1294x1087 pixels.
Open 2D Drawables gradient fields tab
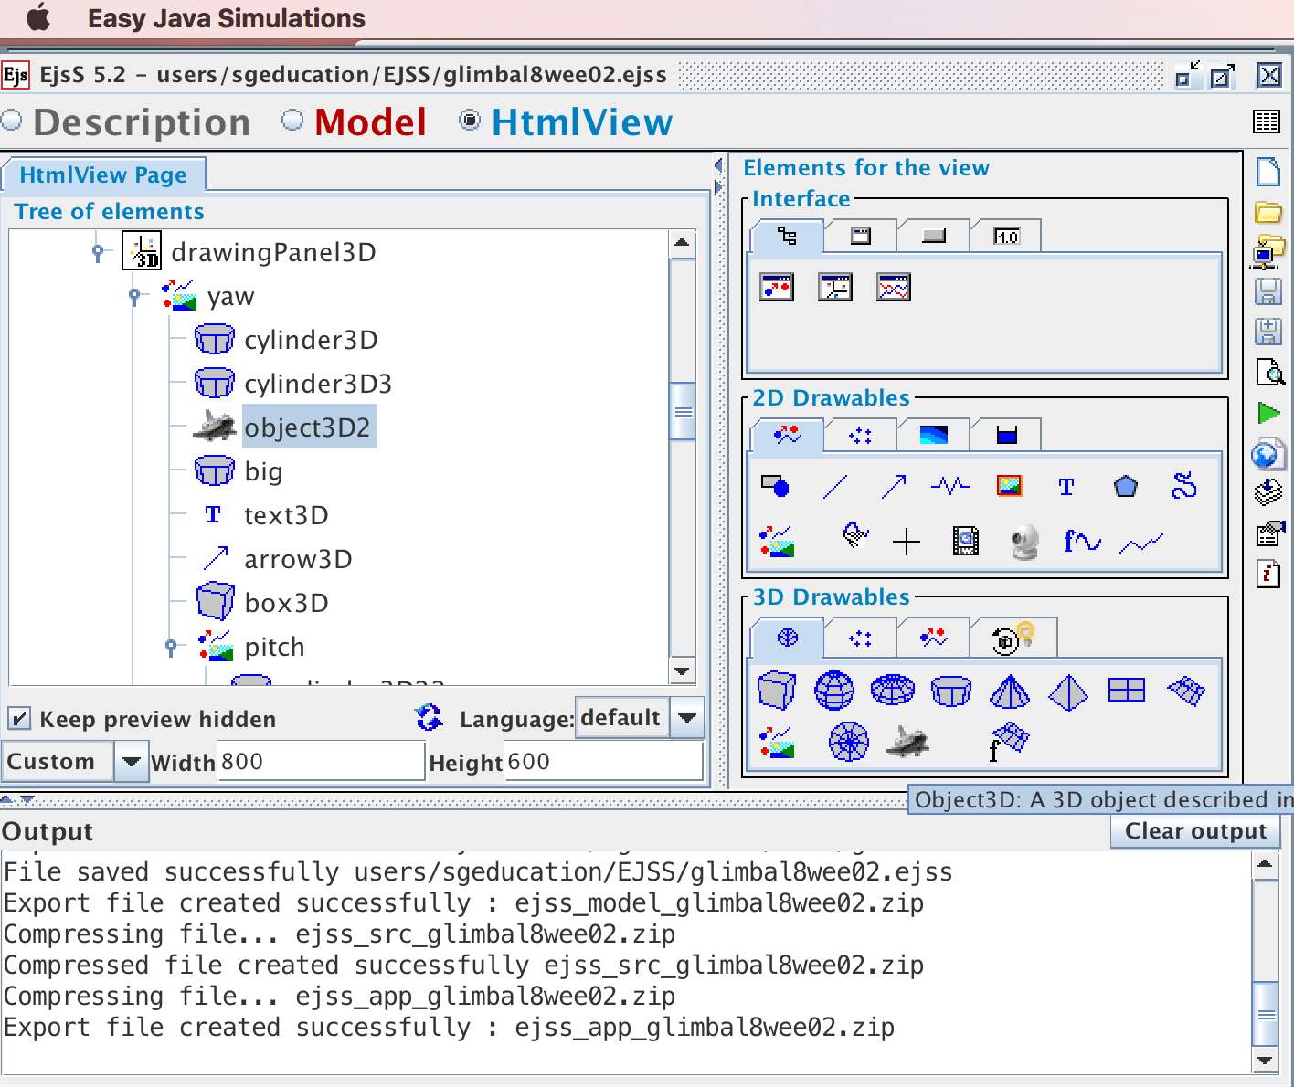933,435
